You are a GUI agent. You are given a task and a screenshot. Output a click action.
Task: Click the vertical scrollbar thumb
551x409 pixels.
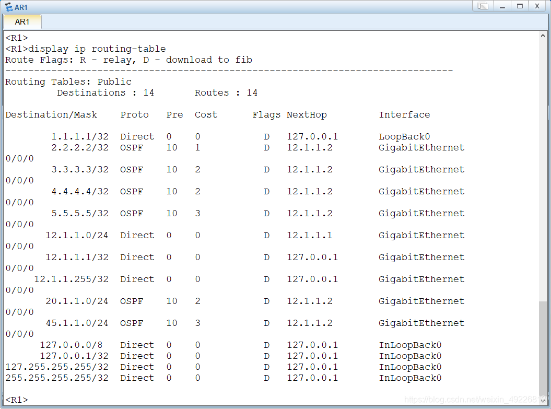coord(543,348)
